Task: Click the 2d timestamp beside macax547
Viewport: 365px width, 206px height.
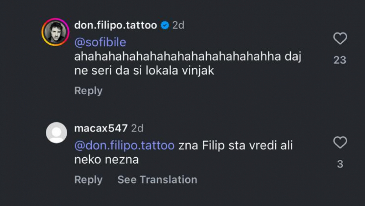Action: [137, 128]
